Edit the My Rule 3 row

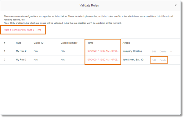153,60
